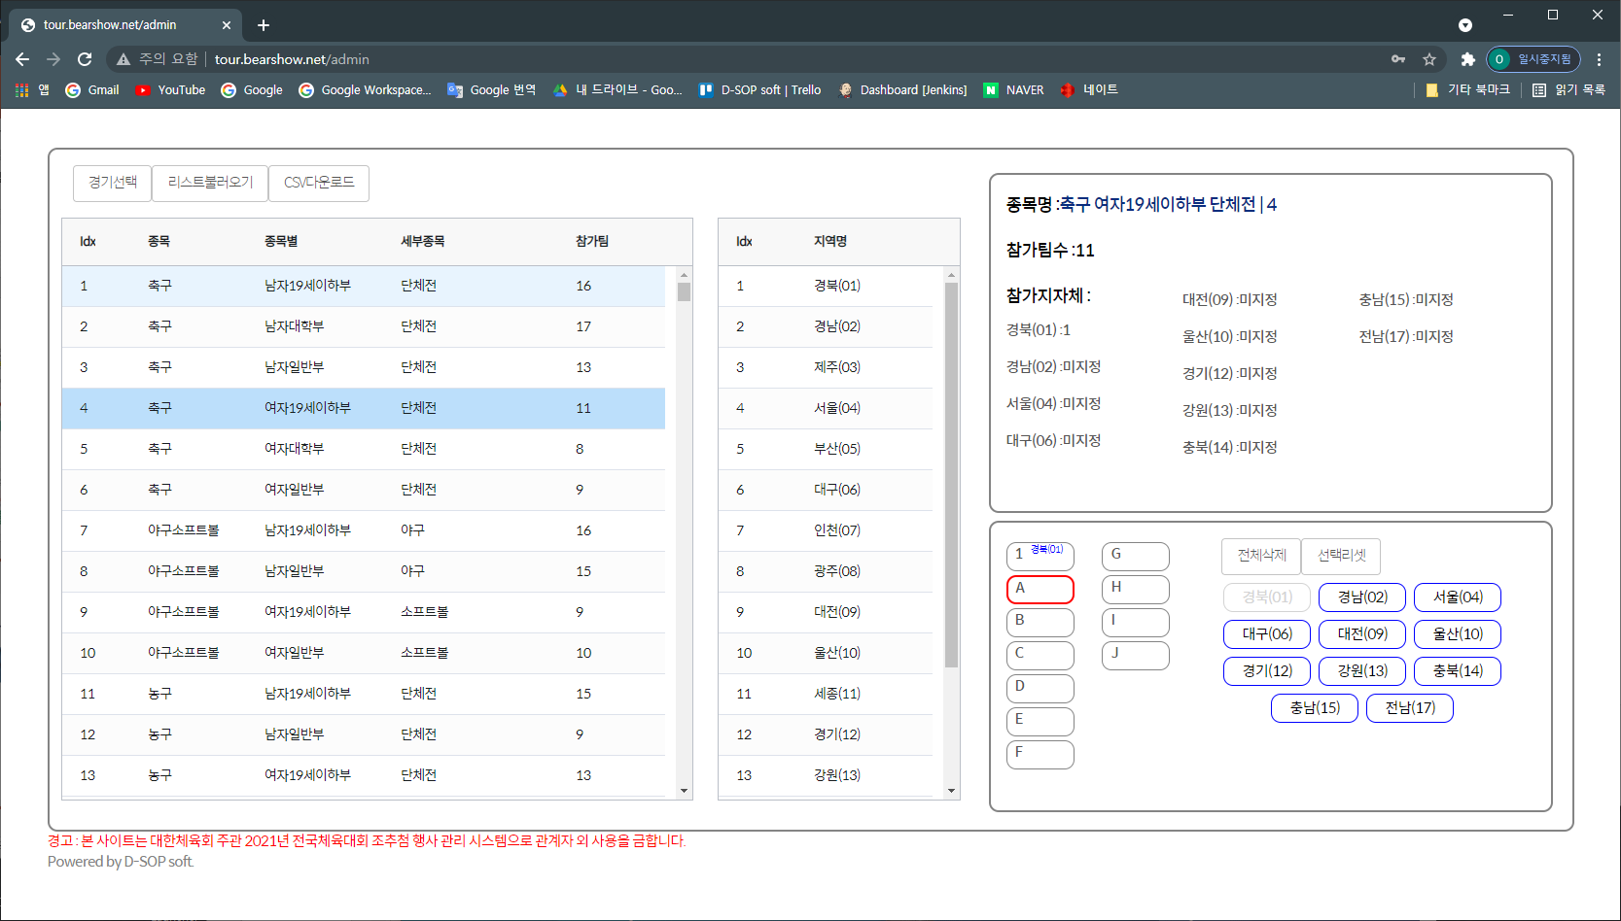
Task: Click event list scrollbar down arrow
Action: click(x=684, y=791)
